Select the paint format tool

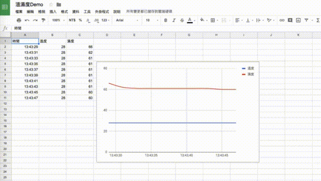click(x=43, y=20)
